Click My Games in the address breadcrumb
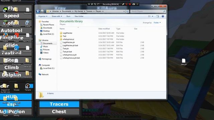 click(79, 11)
